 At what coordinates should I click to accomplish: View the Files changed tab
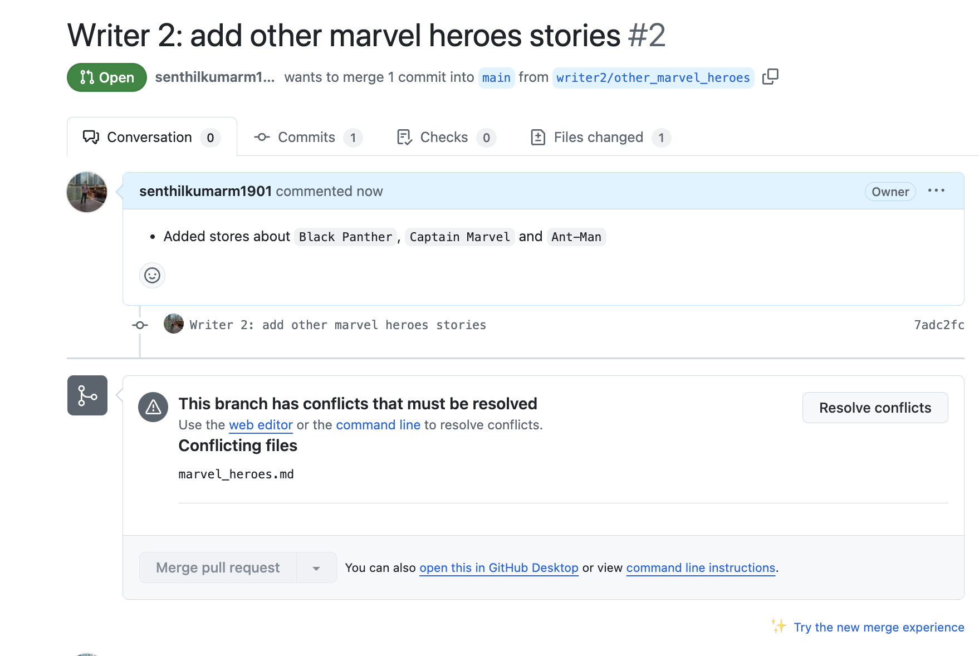click(600, 138)
